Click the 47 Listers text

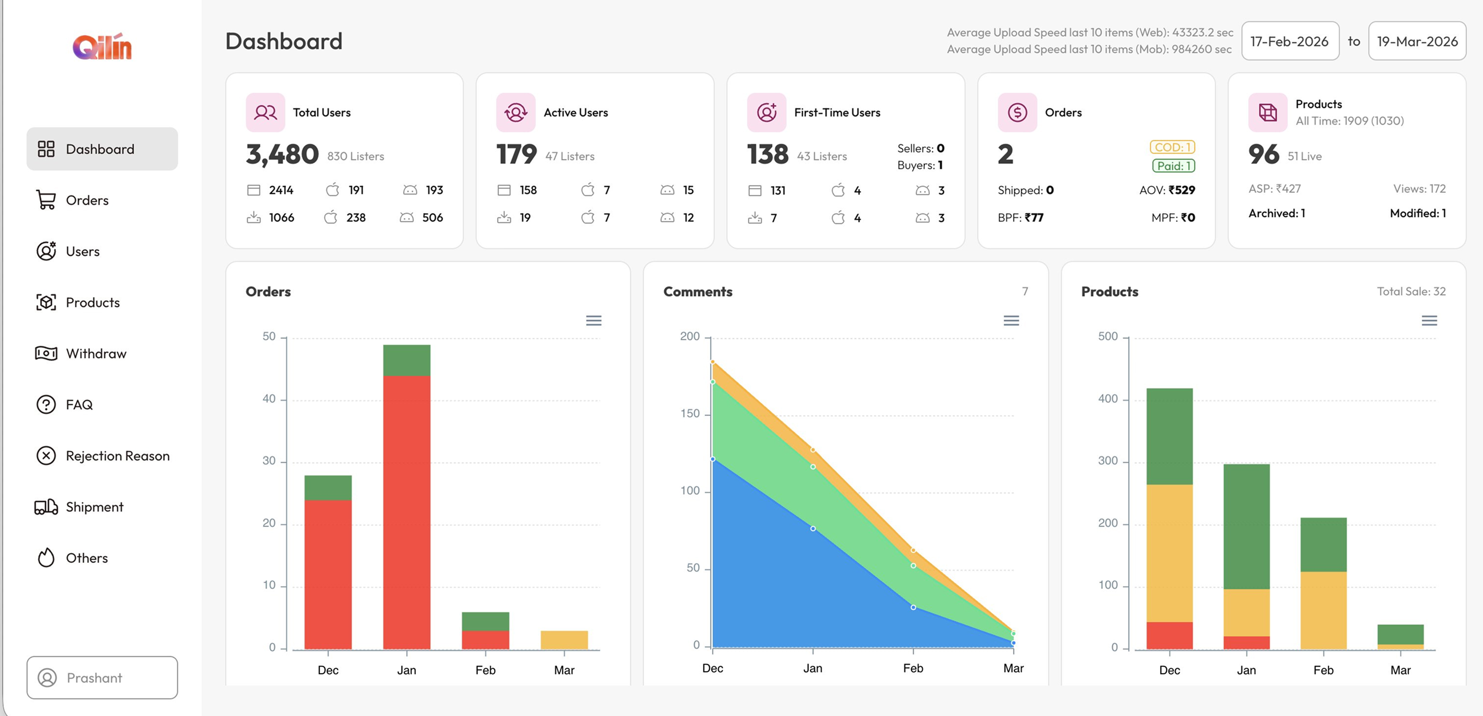[x=570, y=156]
